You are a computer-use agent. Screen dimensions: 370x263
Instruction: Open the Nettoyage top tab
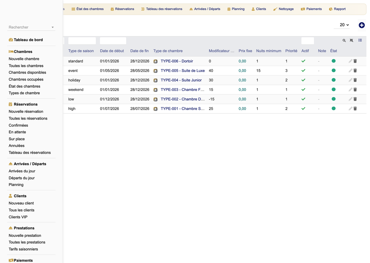coord(283,9)
